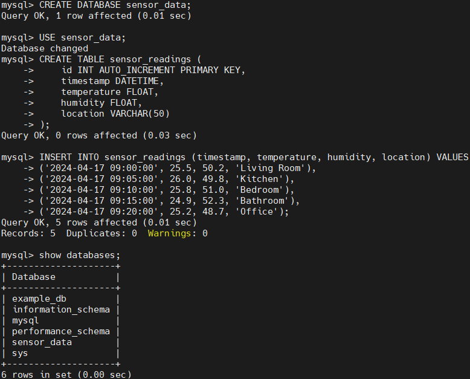Click the 'Database changed' output line
470x379 pixels.
45,48
